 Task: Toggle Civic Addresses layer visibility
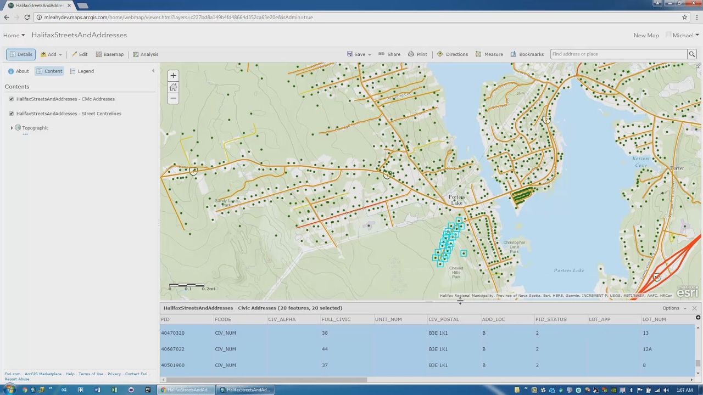click(12, 99)
